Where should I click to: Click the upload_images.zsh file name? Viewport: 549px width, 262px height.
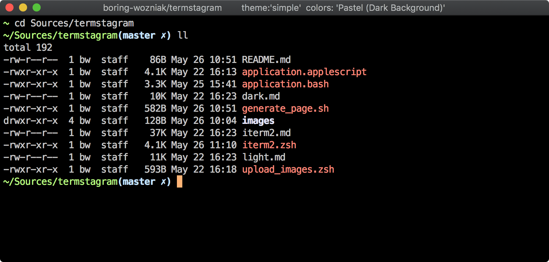point(288,170)
